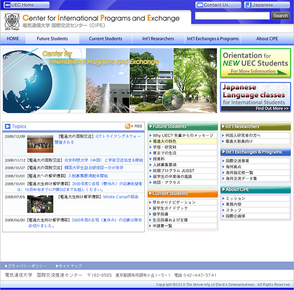Go to HOME in navigation bar
Image resolution: width=294 pixels, height=290 pixels.
coord(13,38)
